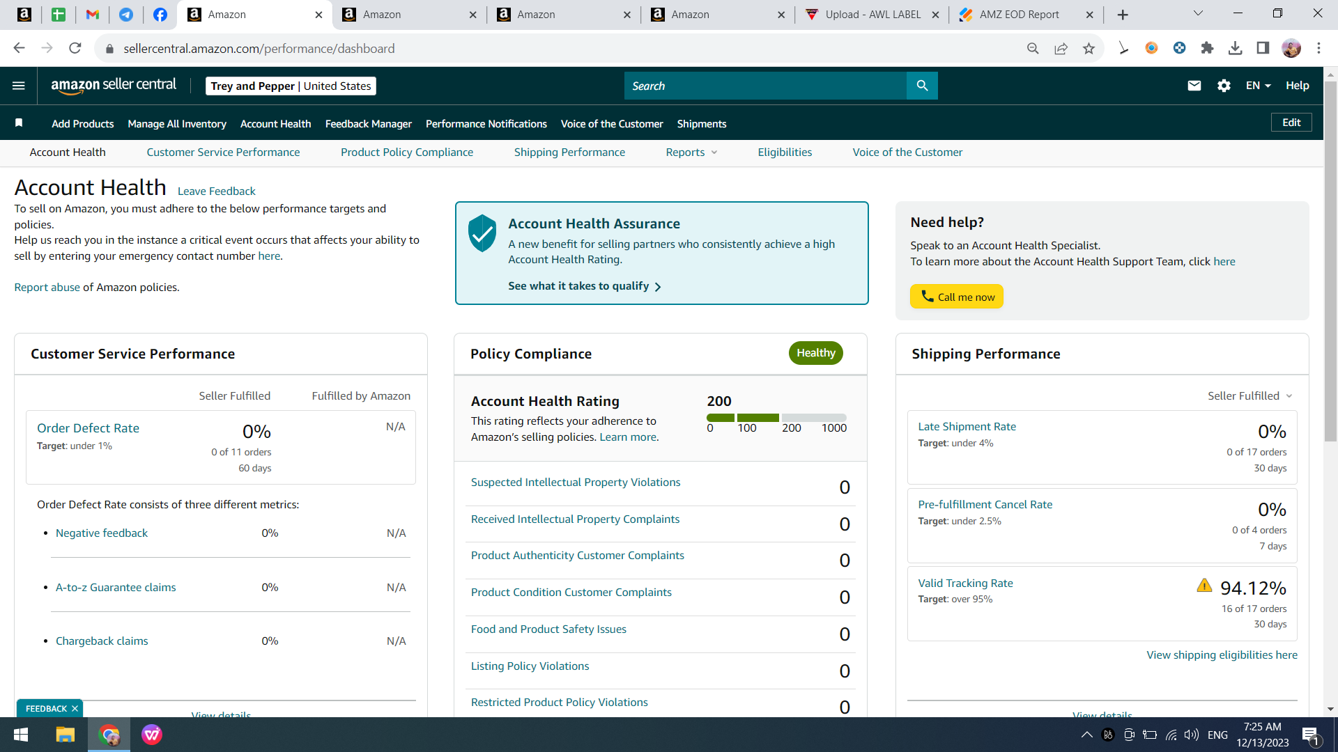Bookmark this page with the star icon
The image size is (1338, 752).
pos(1089,48)
